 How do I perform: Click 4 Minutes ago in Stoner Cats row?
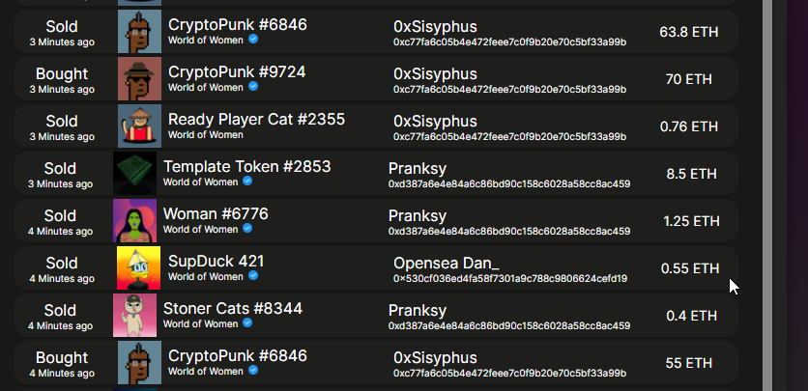tap(60, 326)
